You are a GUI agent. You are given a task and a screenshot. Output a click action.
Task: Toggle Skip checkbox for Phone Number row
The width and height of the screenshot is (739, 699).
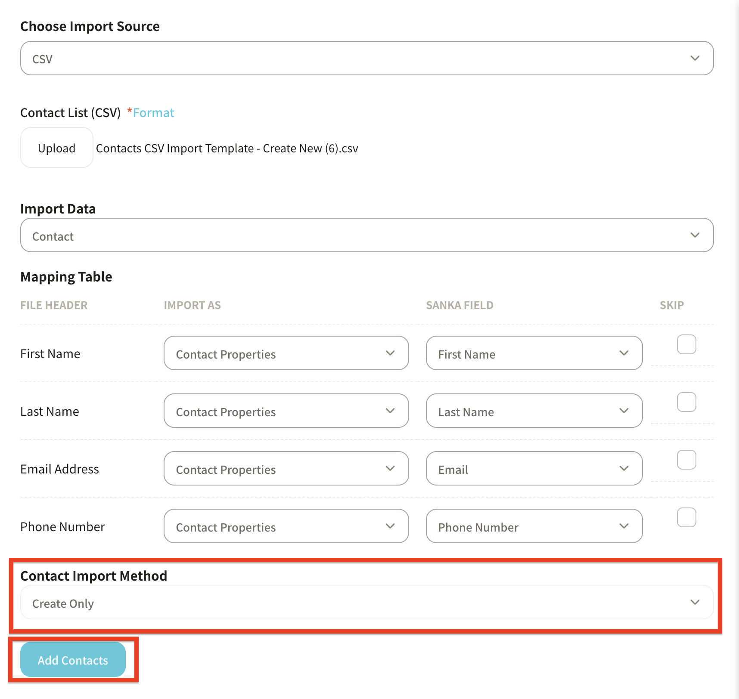686,517
